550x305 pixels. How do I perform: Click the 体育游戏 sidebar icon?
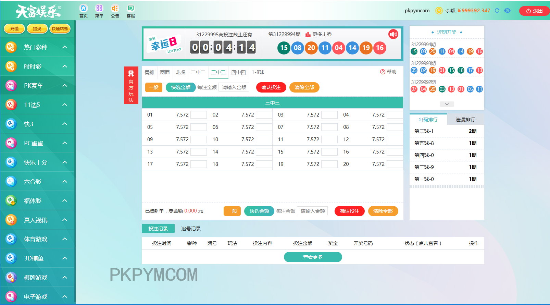[x=11, y=239]
